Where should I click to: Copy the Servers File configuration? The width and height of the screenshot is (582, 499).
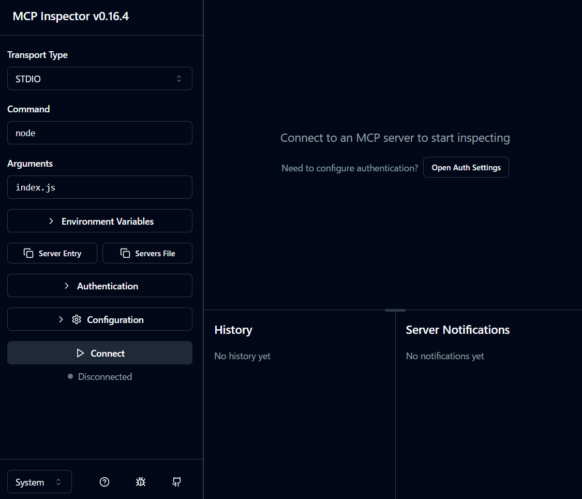click(x=147, y=253)
